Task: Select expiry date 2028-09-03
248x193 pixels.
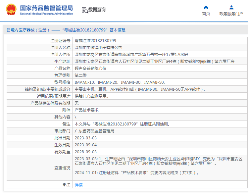Action: 85,152
